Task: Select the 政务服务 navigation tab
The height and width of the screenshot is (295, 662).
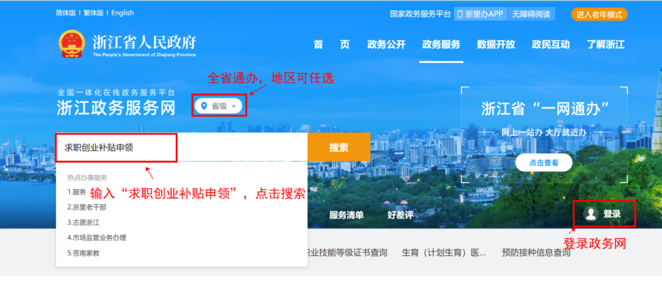Action: click(x=441, y=45)
